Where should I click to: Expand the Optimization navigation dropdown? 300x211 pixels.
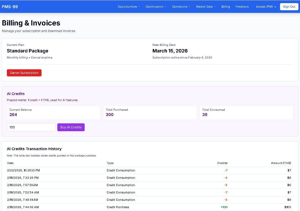(x=156, y=7)
